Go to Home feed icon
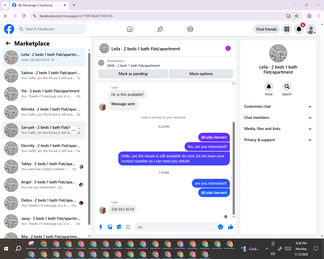The width and height of the screenshot is (324, 259). pos(130,29)
